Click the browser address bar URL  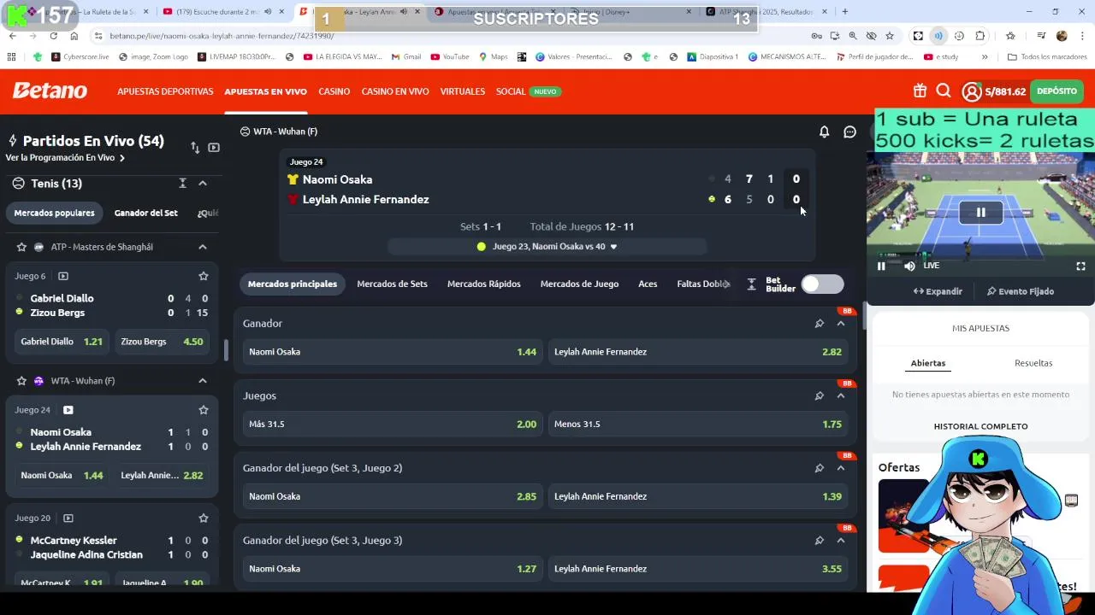tap(222, 36)
